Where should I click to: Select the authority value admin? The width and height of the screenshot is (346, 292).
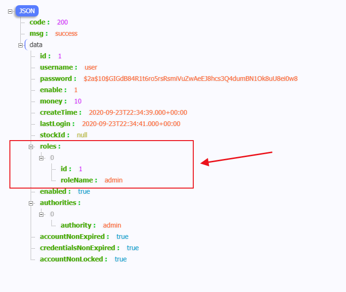pos(112,225)
